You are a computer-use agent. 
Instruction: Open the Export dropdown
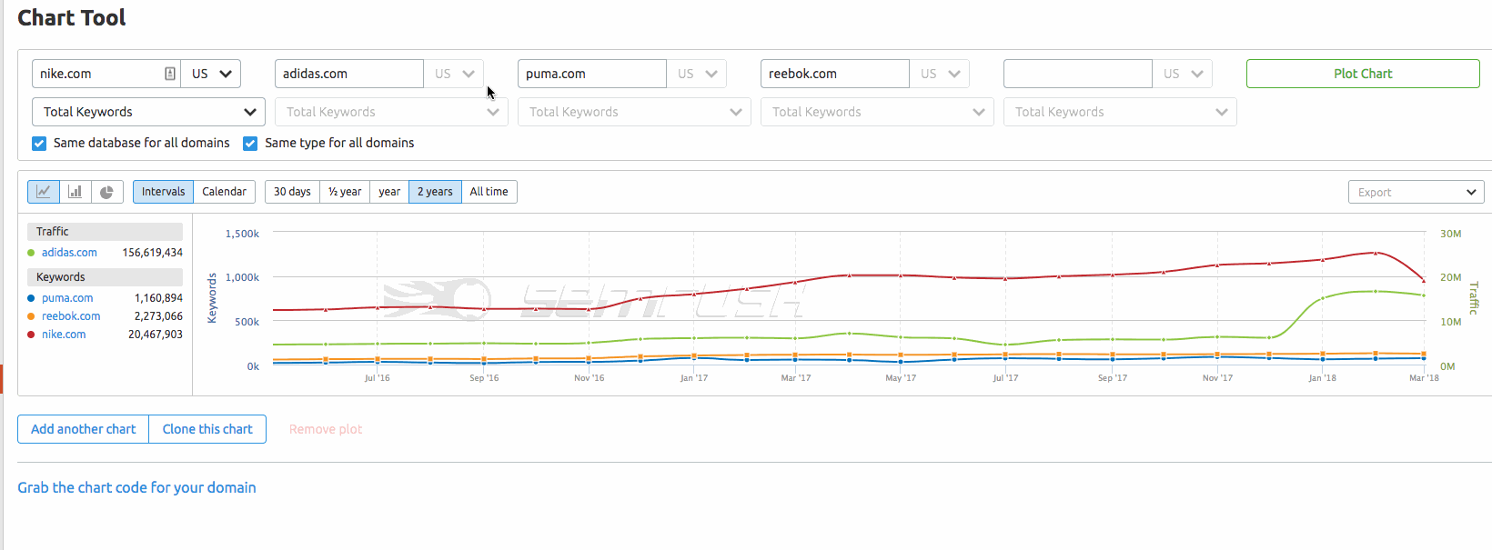(x=1416, y=192)
